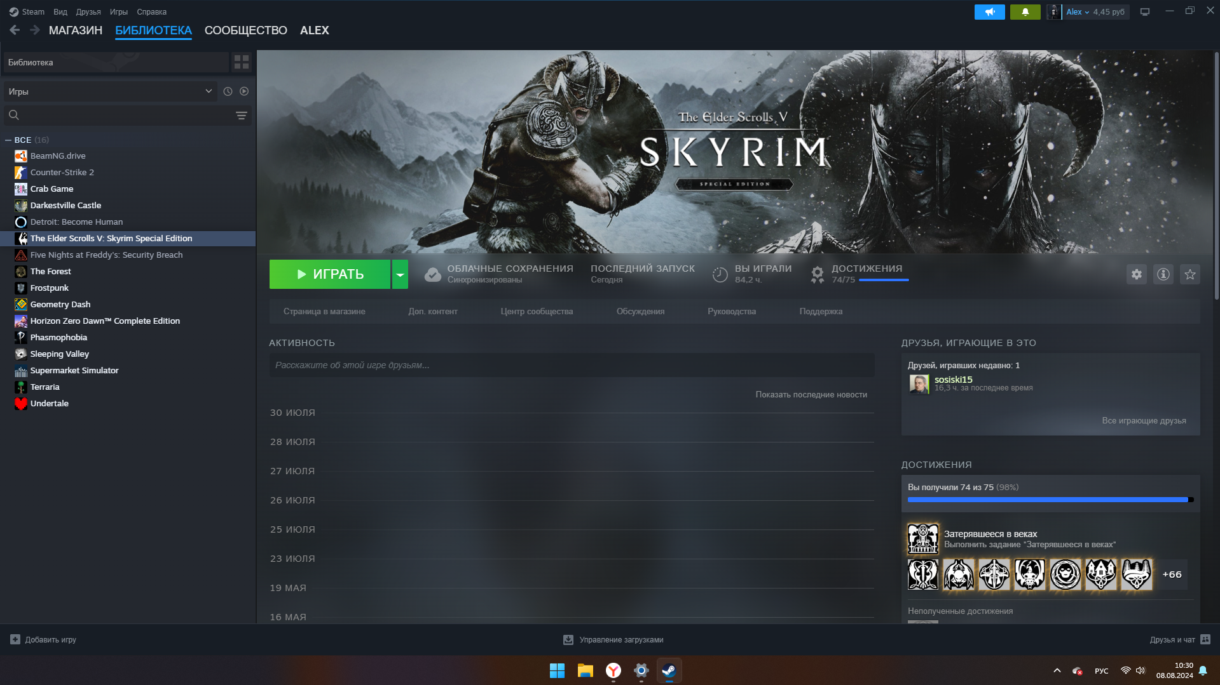Toggle library grid collections view

point(242,62)
